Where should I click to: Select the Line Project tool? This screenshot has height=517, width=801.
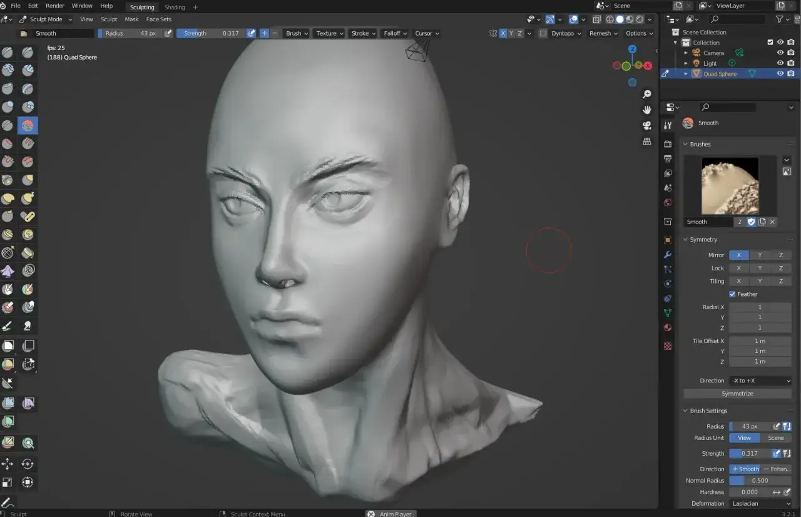(x=8, y=383)
